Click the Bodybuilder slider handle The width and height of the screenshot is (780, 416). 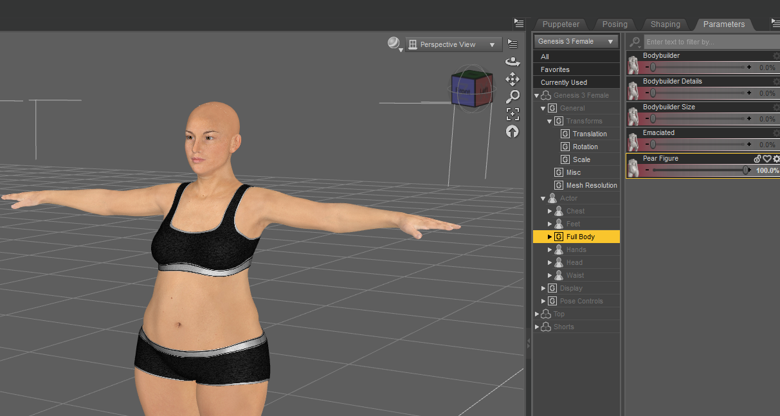(x=653, y=67)
